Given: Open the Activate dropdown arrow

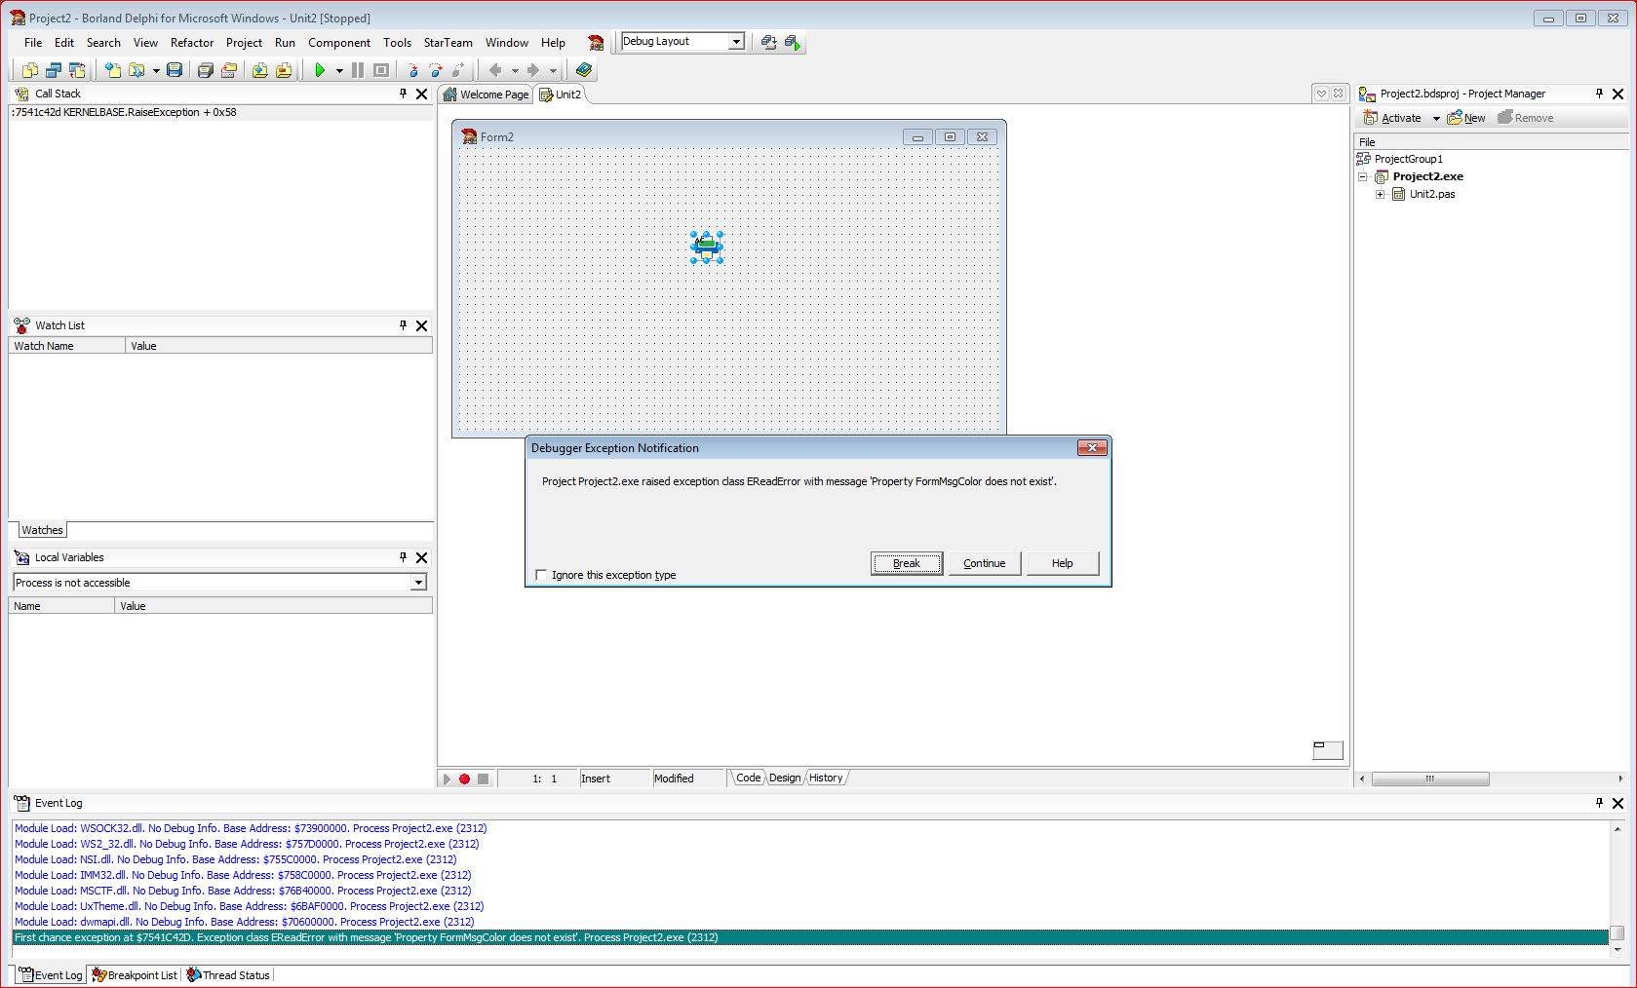Looking at the screenshot, I should pyautogui.click(x=1436, y=118).
